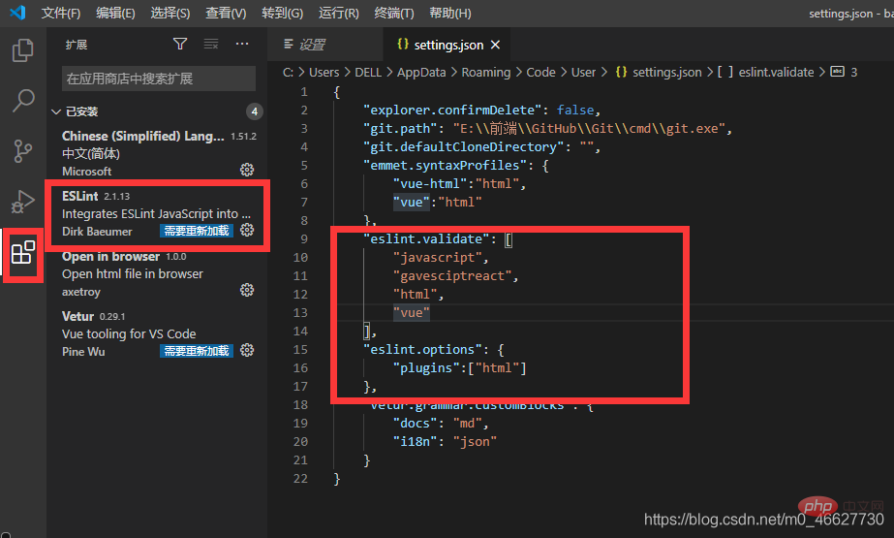
Task: Open the Explorer view in activity bar
Action: tap(23, 50)
